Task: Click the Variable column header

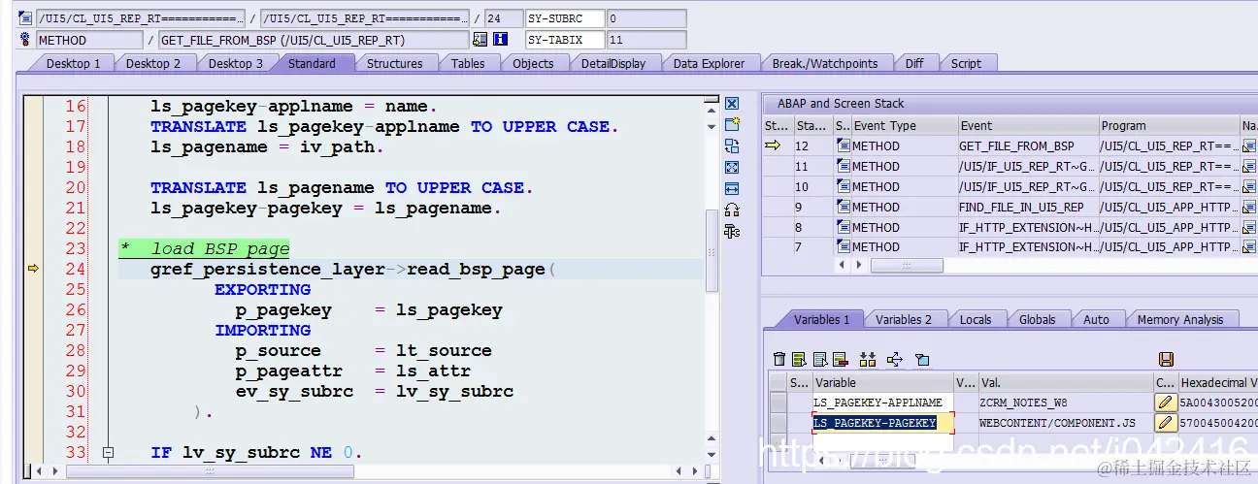Action: click(x=882, y=382)
